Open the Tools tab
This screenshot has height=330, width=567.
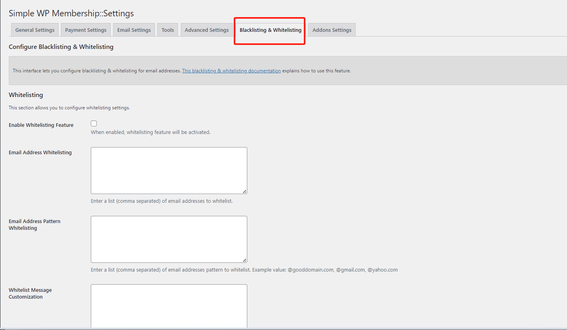pos(167,29)
